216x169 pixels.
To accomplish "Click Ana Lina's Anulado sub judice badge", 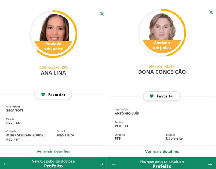I will click(x=53, y=46).
